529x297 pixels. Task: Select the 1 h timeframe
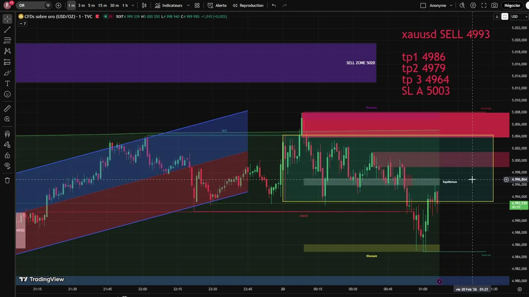[x=125, y=5]
